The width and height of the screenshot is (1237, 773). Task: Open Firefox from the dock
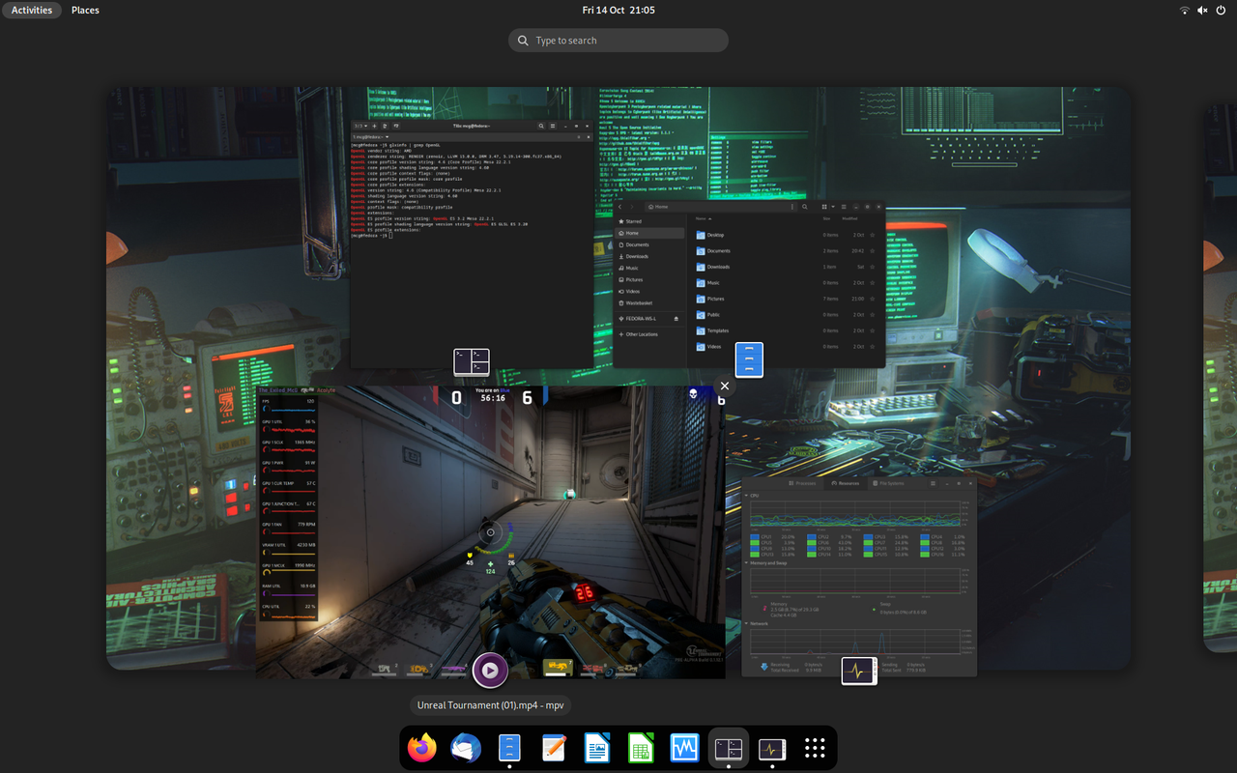(x=421, y=747)
